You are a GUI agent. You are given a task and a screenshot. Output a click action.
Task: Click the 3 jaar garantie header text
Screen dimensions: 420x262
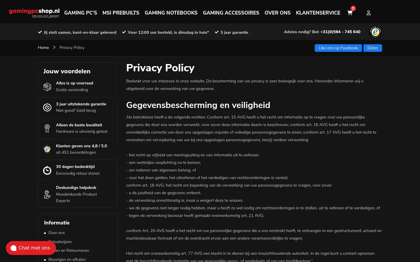234,32
